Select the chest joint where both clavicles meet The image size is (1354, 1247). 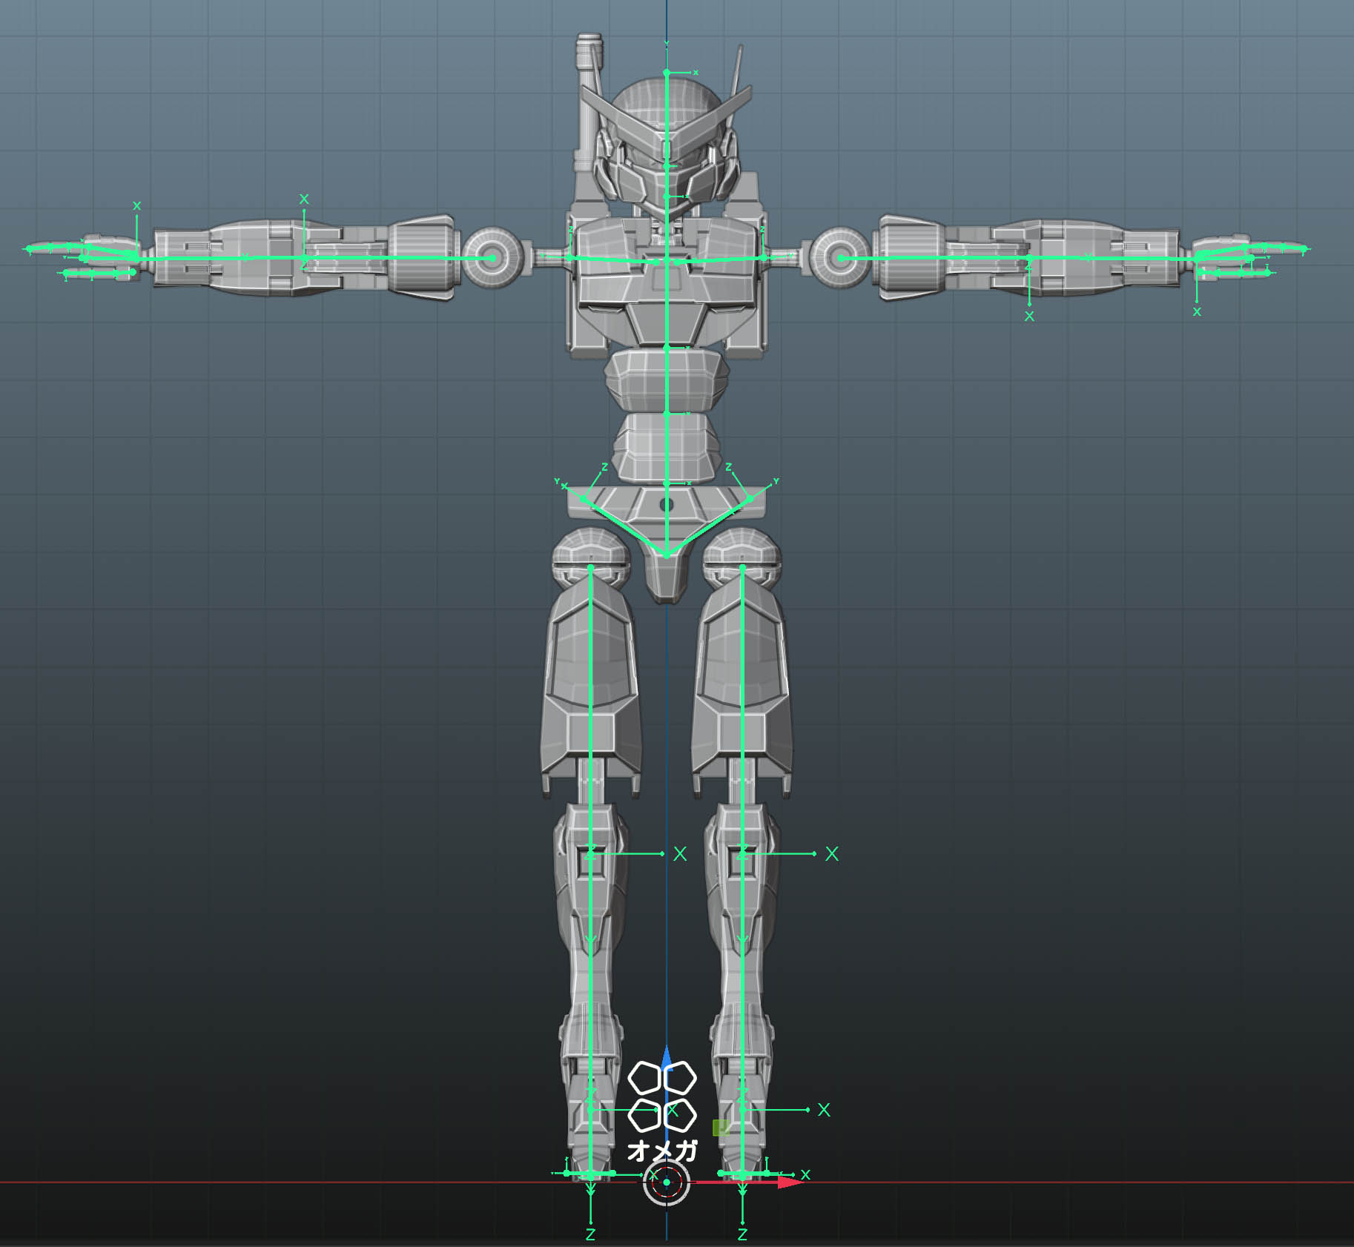(x=667, y=261)
